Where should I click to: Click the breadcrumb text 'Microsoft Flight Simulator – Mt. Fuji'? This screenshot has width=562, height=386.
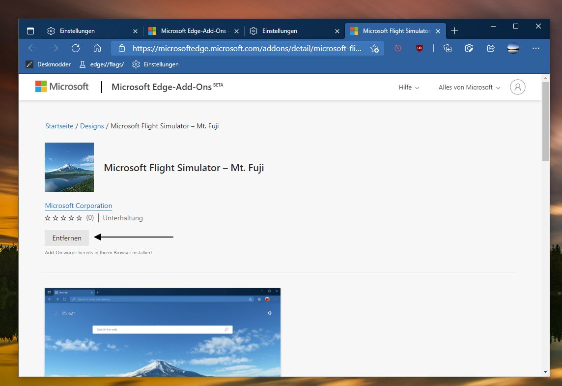165,126
